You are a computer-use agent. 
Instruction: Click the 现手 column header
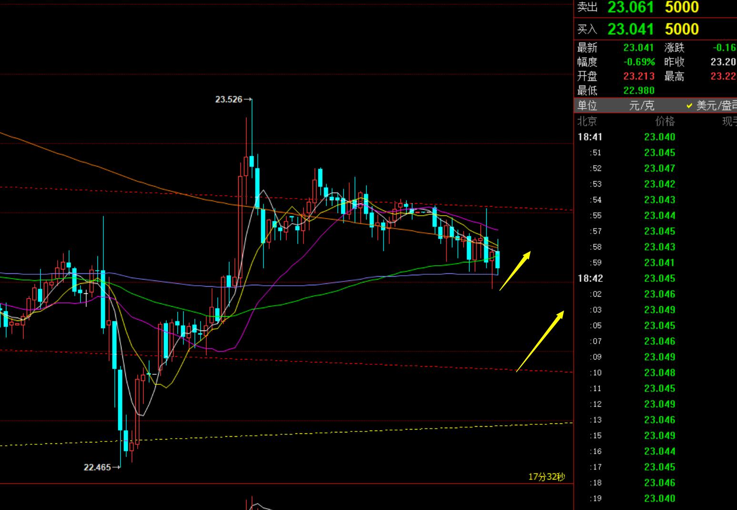tap(729, 121)
